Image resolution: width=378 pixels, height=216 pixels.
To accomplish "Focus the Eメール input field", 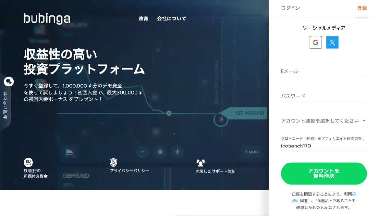I will pos(324,71).
